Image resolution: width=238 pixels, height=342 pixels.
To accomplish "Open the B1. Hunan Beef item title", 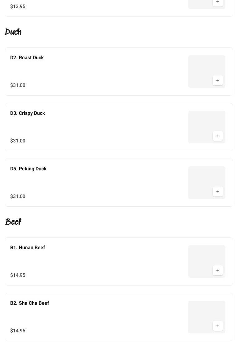I will coord(28,248).
